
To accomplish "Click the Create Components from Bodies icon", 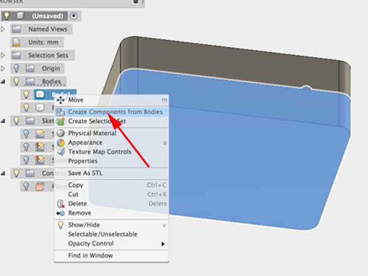I will 61,112.
